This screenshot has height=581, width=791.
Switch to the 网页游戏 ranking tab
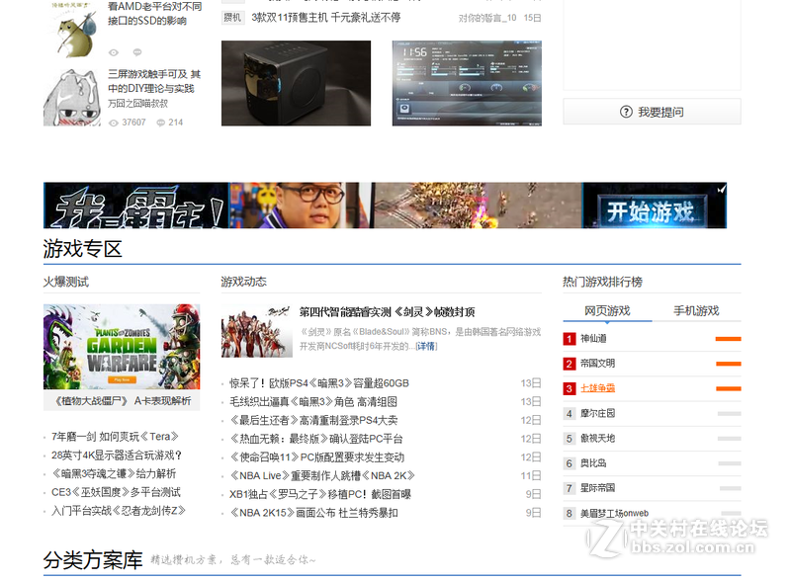tap(606, 309)
